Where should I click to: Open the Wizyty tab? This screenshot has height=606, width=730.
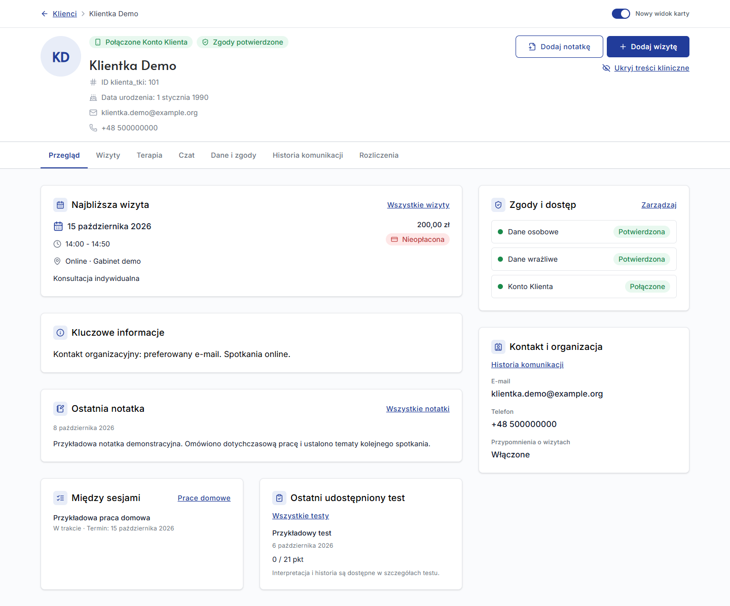108,155
